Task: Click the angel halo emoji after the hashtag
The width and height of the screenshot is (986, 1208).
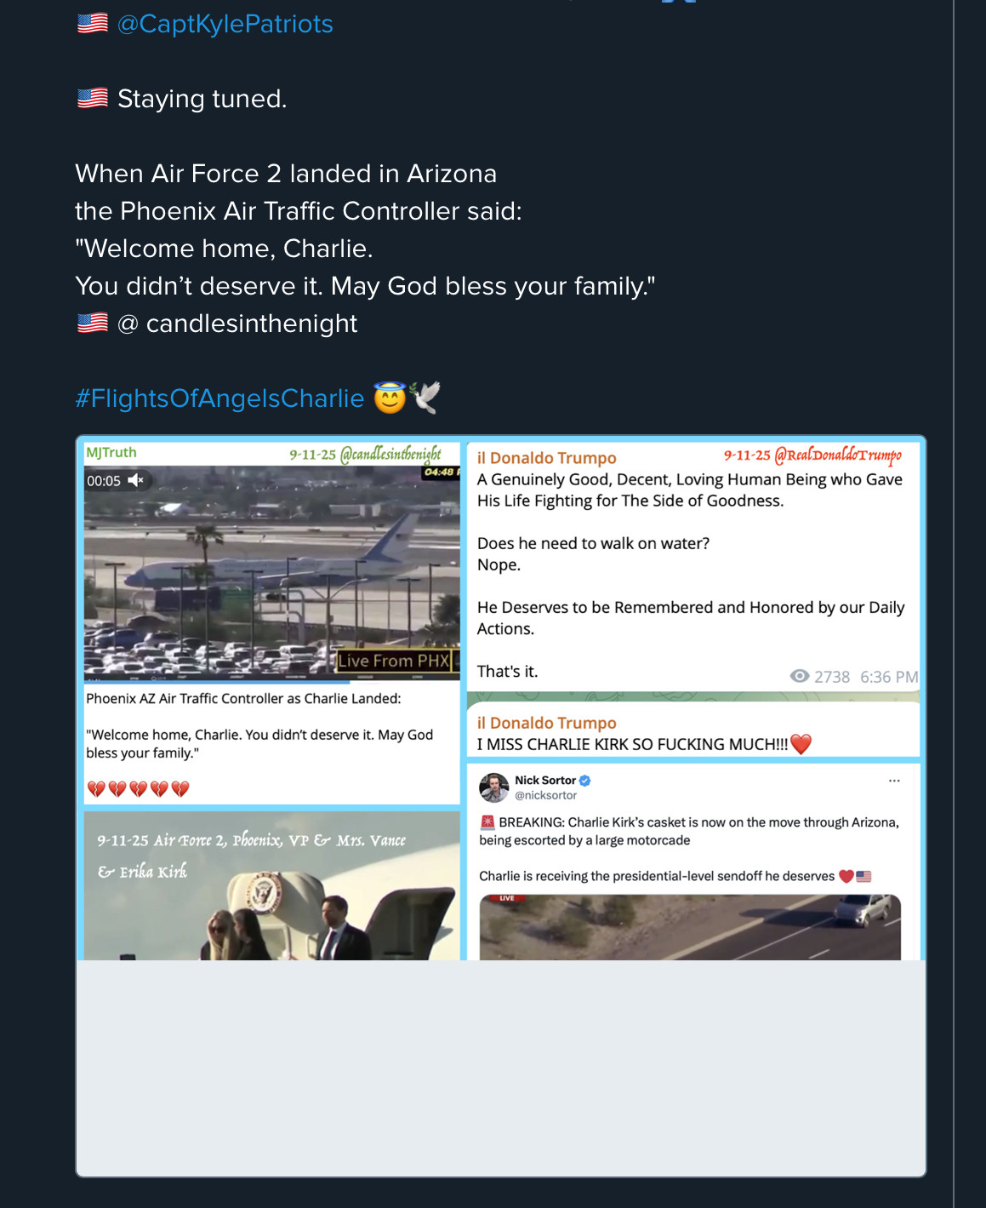Action: pyautogui.click(x=390, y=398)
